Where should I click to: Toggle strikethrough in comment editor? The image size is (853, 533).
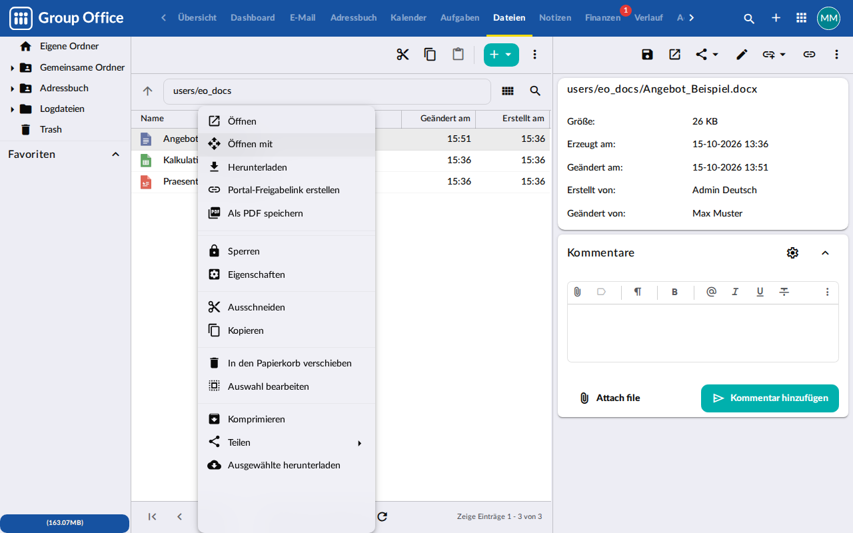784,292
